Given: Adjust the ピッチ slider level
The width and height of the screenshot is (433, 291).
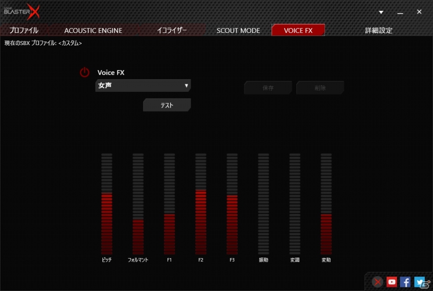Looking at the screenshot, I should click(x=106, y=204).
